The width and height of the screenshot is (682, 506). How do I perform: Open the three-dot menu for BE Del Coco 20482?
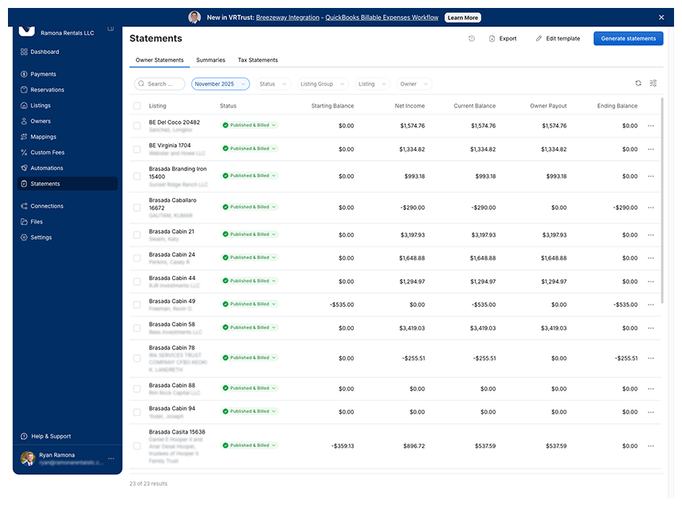click(x=650, y=126)
